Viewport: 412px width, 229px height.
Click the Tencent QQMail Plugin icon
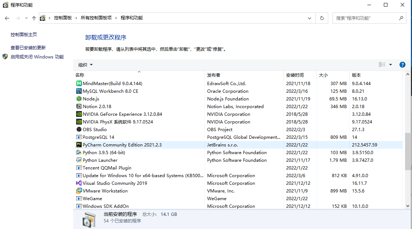tap(79, 168)
